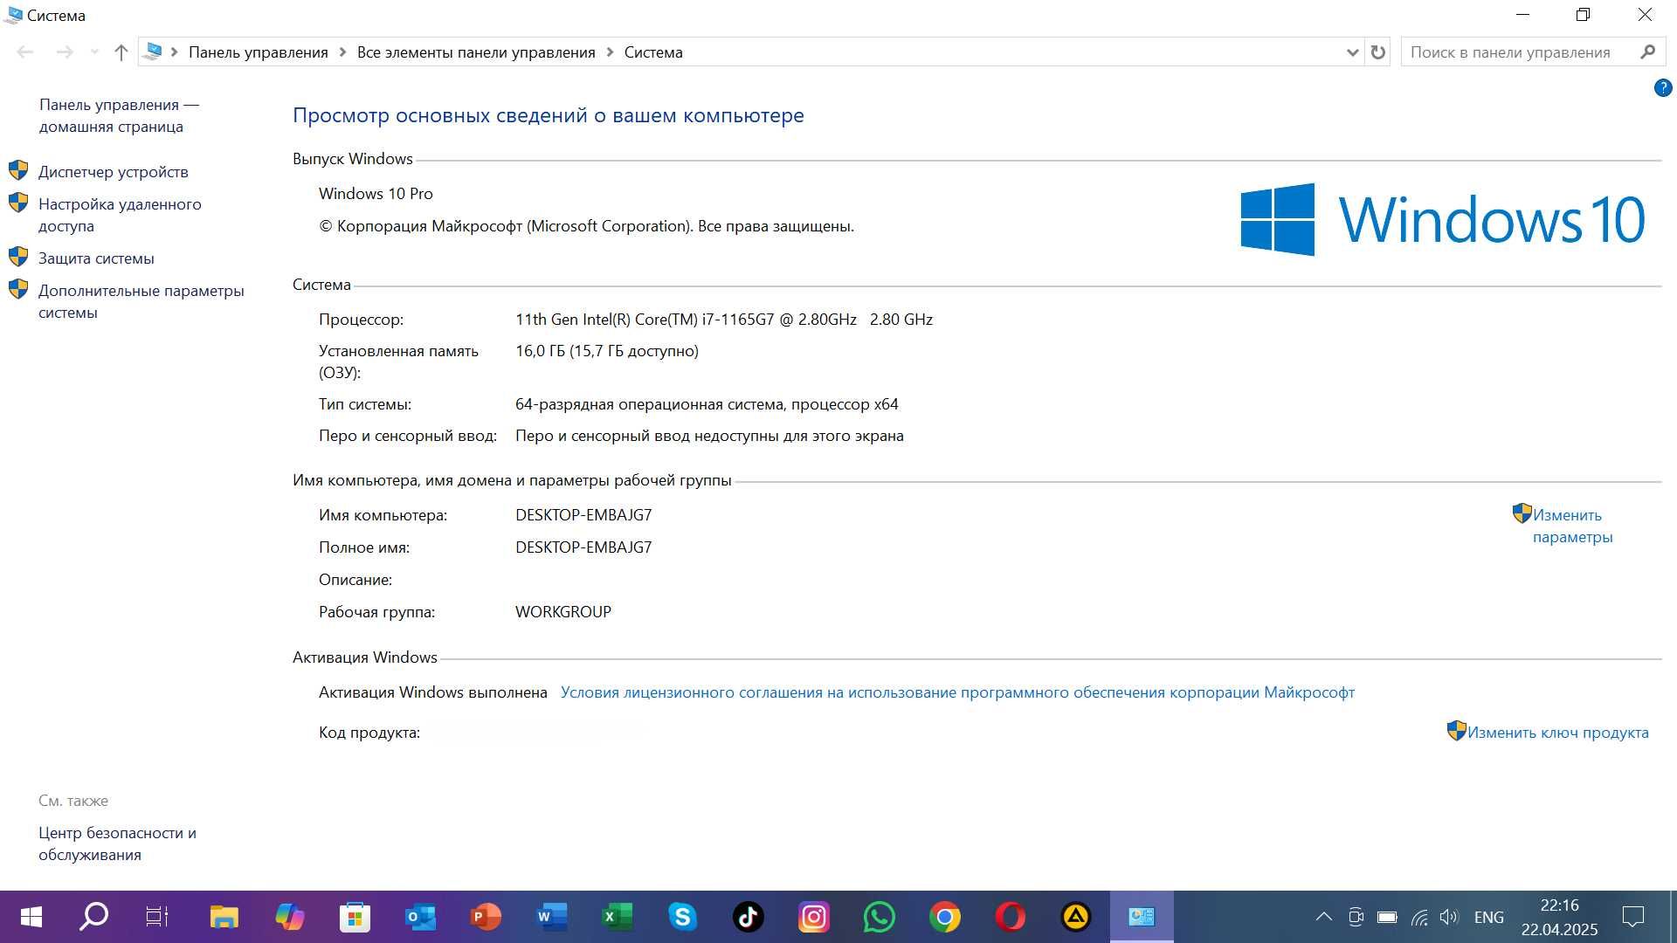Open Word from taskbar
The image size is (1677, 943).
pyautogui.click(x=551, y=917)
